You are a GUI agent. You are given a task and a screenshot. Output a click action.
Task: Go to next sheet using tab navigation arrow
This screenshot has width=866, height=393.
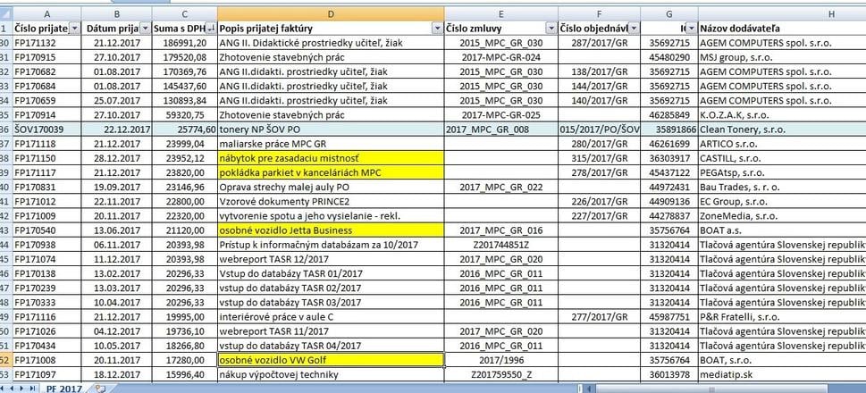(x=23, y=389)
